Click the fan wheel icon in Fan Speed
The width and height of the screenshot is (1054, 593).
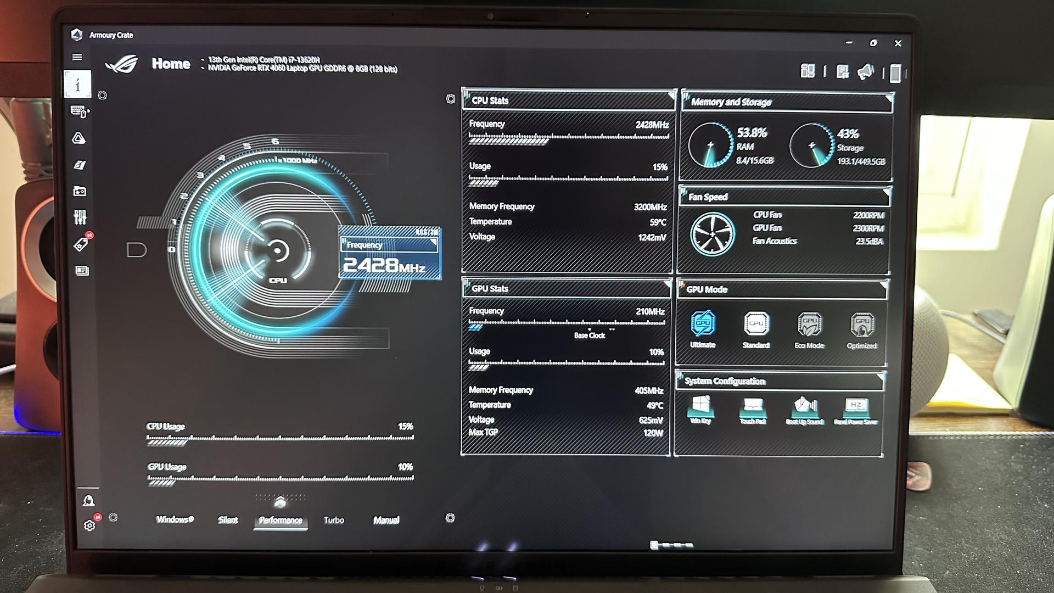(x=713, y=234)
